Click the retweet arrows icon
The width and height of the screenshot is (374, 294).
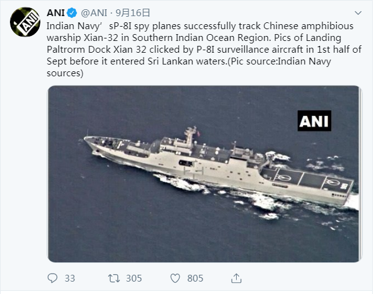point(114,277)
